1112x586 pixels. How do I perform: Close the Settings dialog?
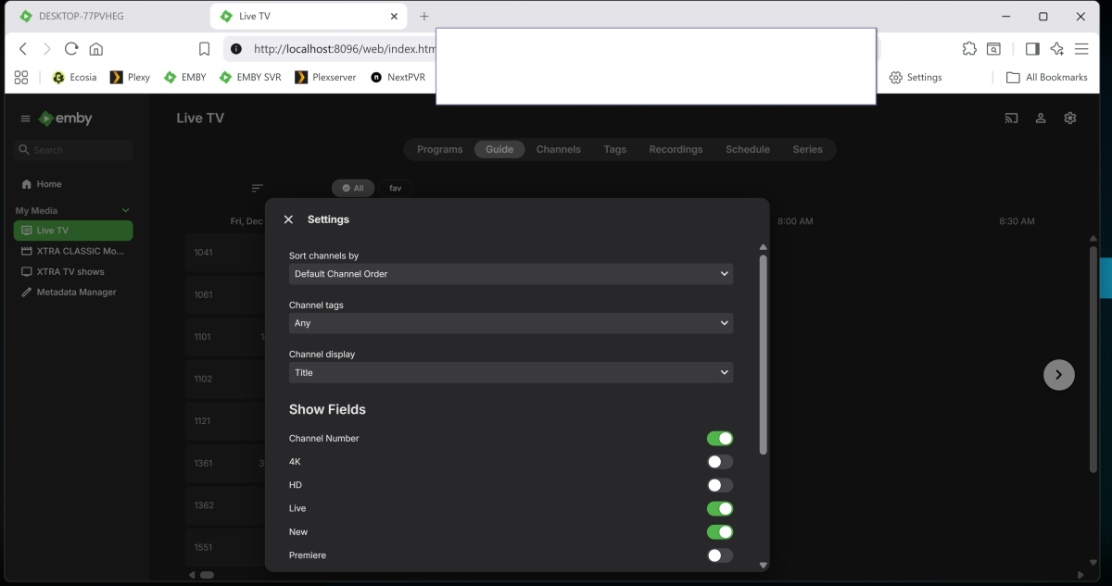click(x=288, y=219)
